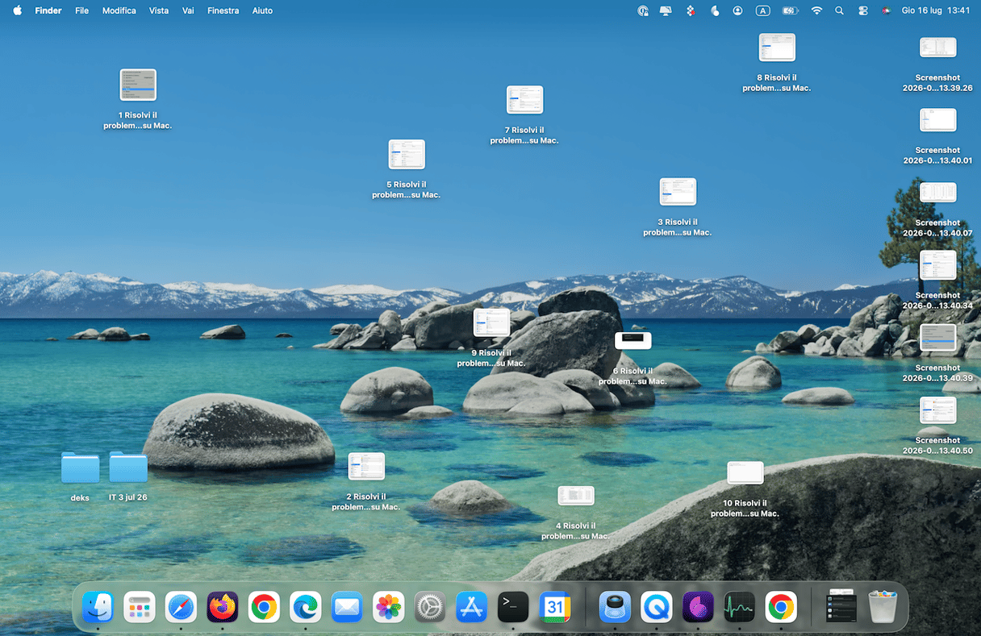This screenshot has width=981, height=636.
Task: Open Terminal from the Dock
Action: tap(513, 607)
